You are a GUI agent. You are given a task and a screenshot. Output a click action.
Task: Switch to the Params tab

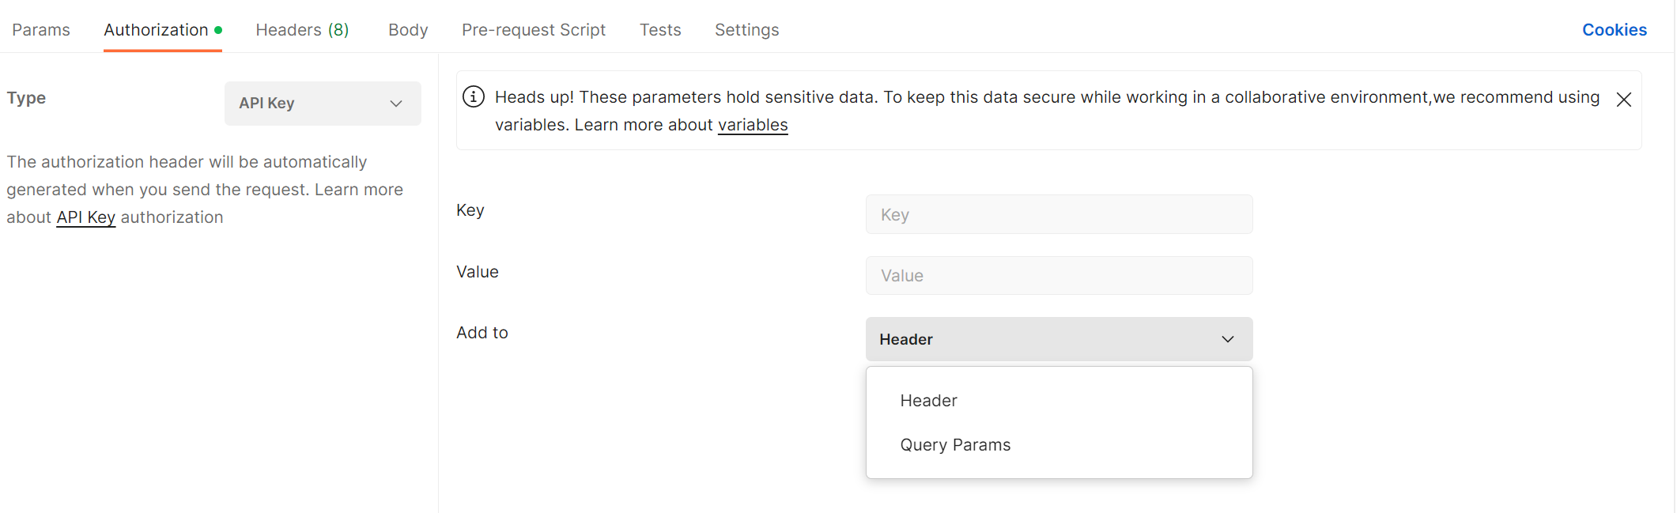41,30
